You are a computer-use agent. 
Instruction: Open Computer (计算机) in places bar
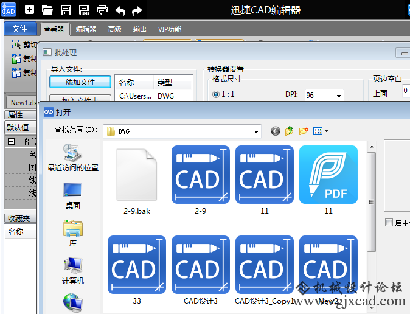click(x=72, y=271)
